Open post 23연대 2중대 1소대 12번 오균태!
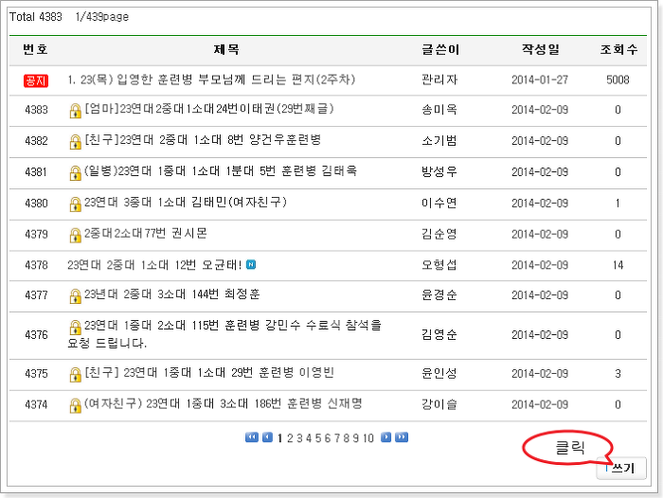This screenshot has width=663, height=498. point(154,265)
